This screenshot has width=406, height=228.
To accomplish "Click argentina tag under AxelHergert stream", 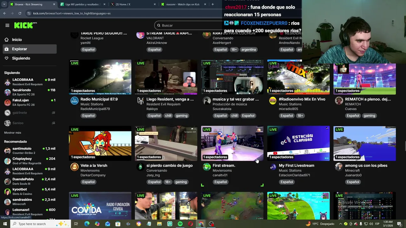I will tap(248, 49).
